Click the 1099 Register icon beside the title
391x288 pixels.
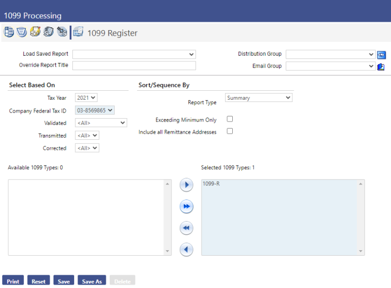point(79,32)
